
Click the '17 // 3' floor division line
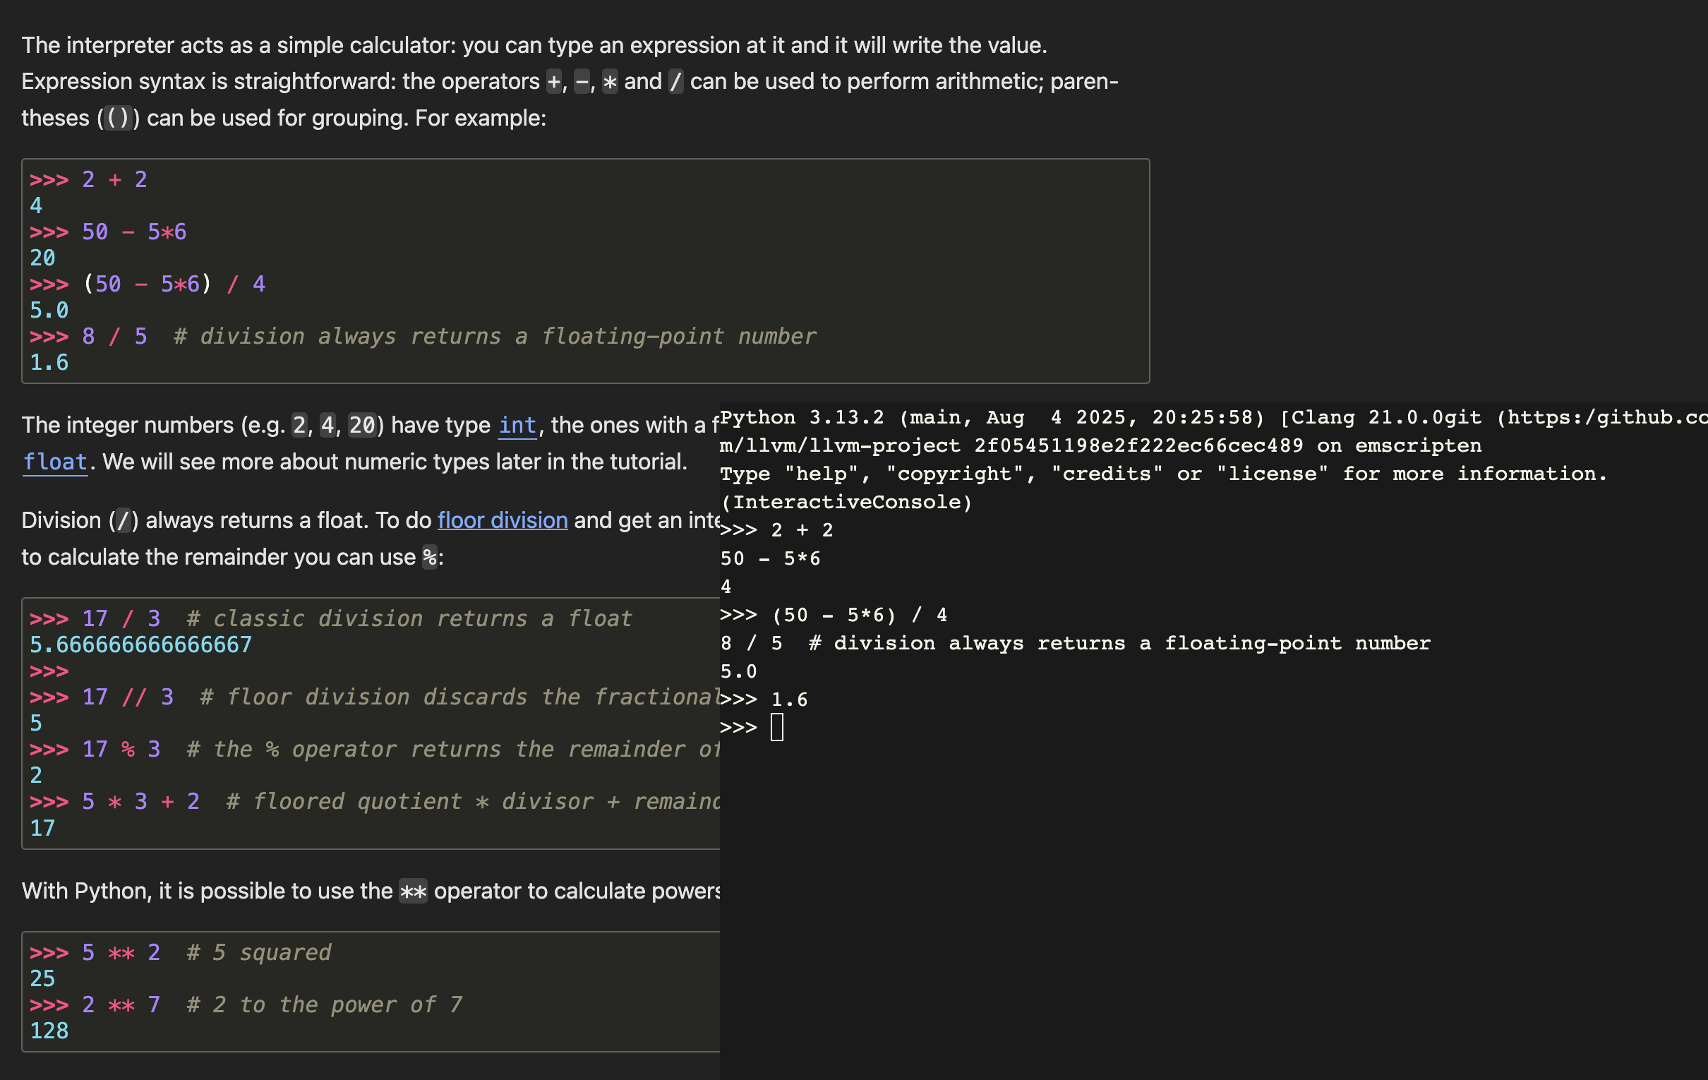128,697
